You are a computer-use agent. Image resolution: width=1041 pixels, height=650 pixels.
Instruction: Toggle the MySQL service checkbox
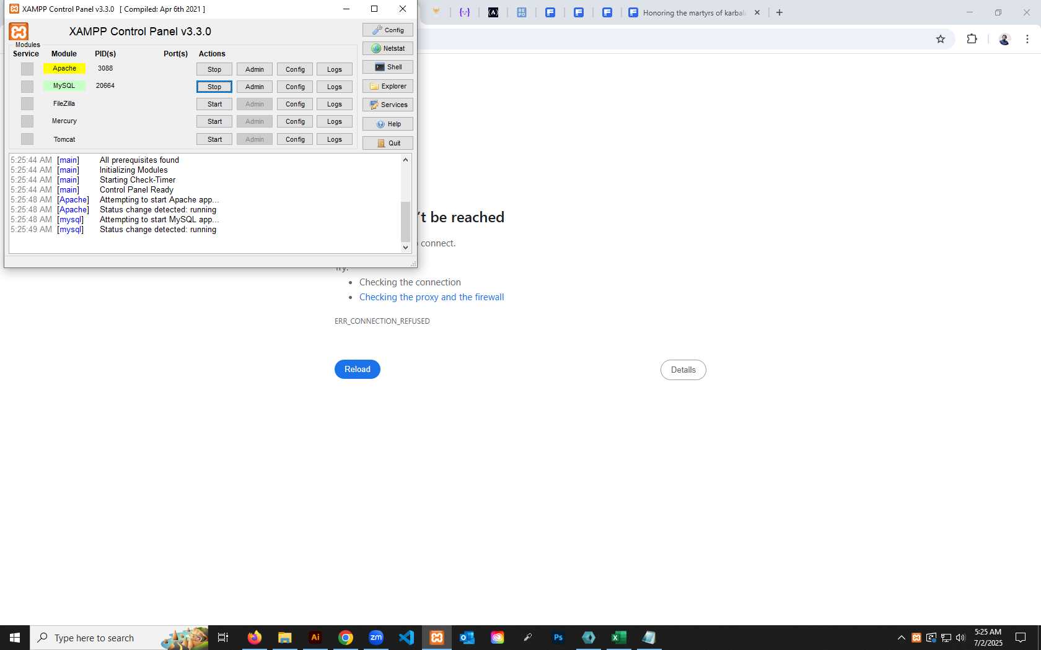point(27,86)
